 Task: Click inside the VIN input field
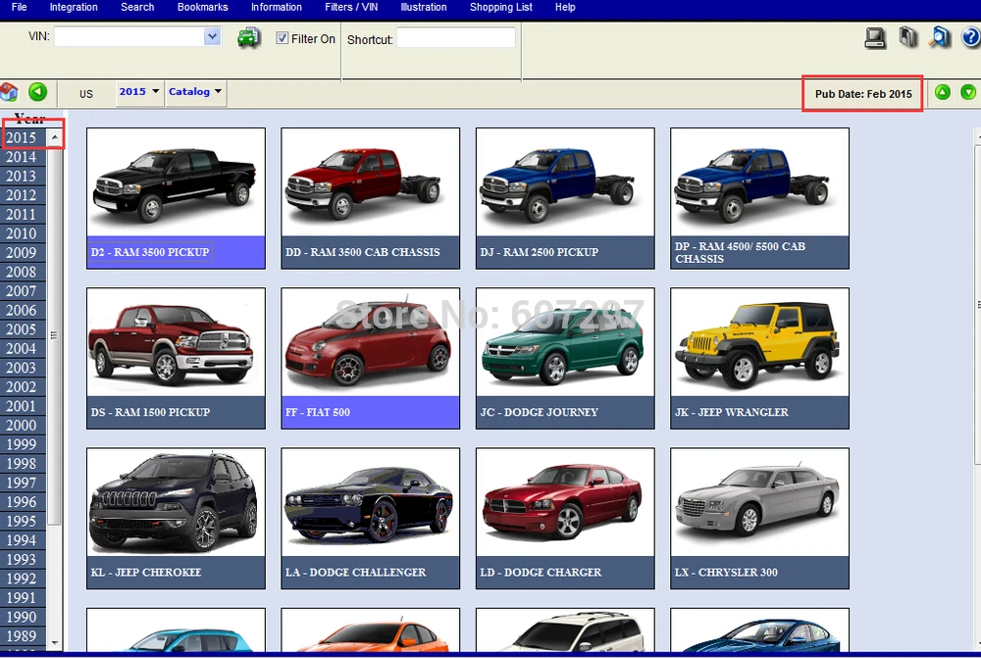click(129, 36)
